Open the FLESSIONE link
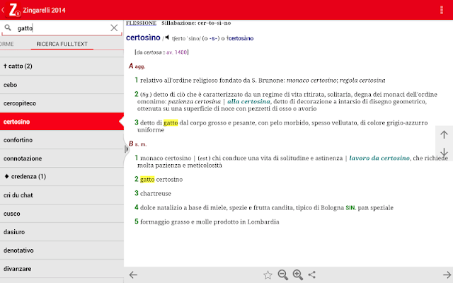This screenshot has width=453, height=283. pos(141,23)
